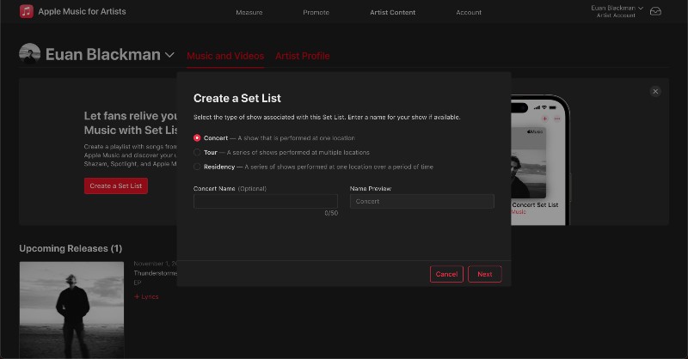Click the Create a Set List dialog heading
This screenshot has width=688, height=359.
coord(237,98)
